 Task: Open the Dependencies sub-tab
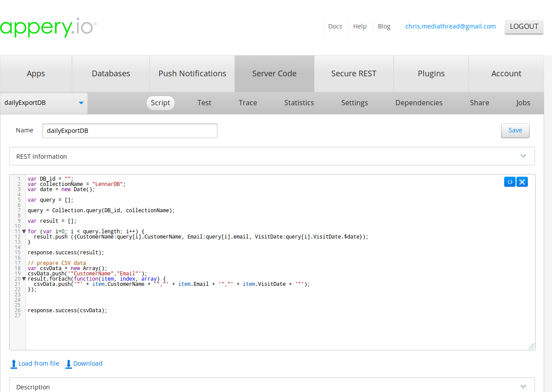point(419,103)
